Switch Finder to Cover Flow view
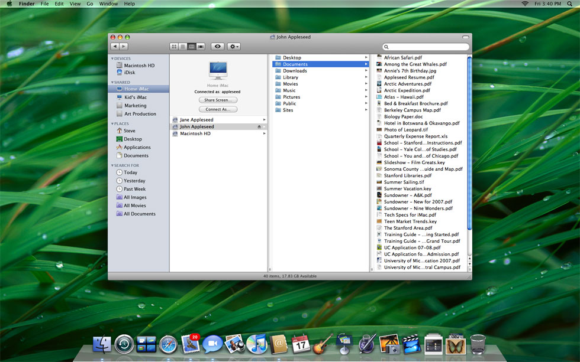The height and width of the screenshot is (362, 580). [x=201, y=47]
